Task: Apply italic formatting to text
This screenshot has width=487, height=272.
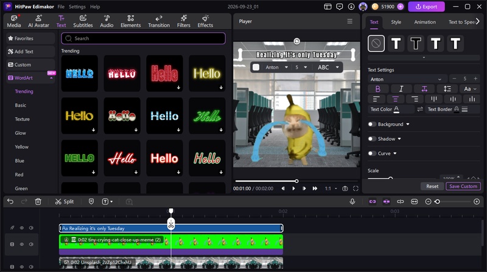Action: [401, 89]
